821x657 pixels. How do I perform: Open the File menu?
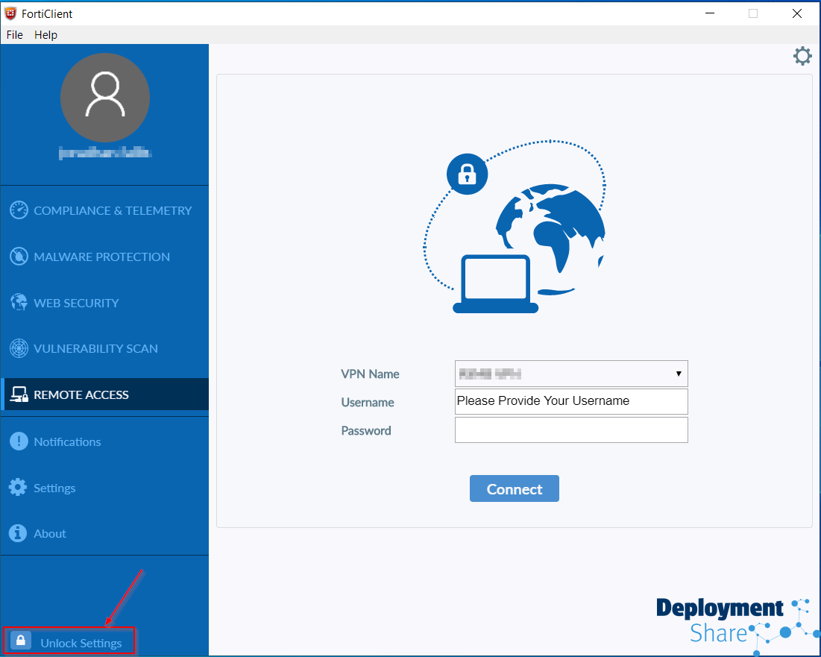[x=15, y=35]
